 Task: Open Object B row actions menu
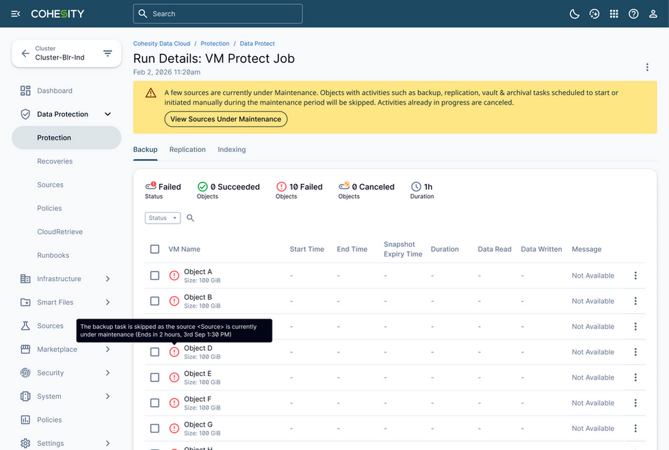coord(635,301)
